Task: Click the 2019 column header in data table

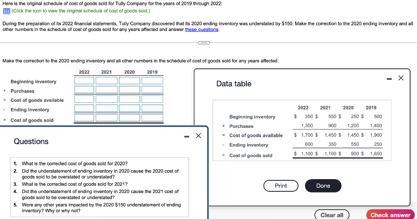Action: (371, 107)
